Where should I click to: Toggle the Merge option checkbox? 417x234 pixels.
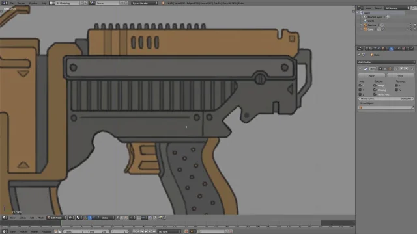click(x=375, y=85)
